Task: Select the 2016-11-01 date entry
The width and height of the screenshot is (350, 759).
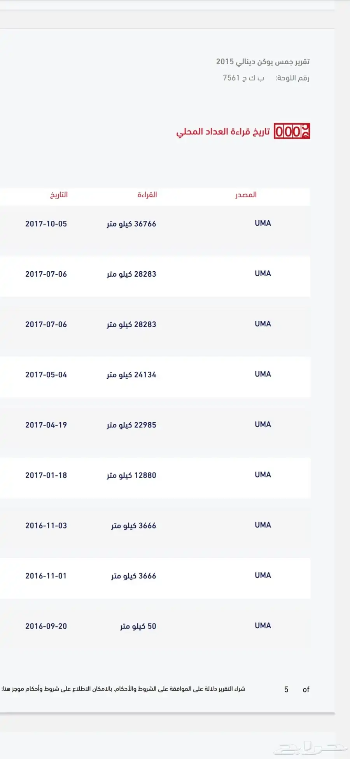Action: 46,576
